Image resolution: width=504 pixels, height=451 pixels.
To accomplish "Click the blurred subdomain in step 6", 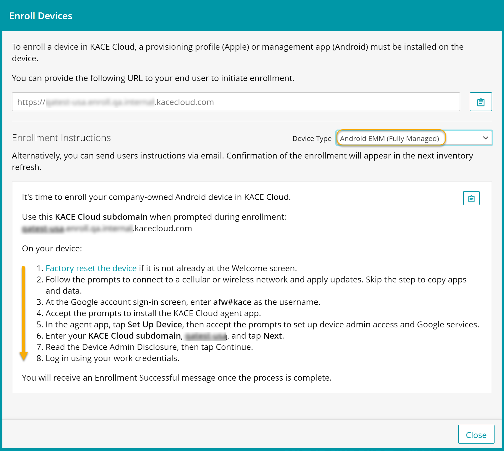I will (206, 336).
